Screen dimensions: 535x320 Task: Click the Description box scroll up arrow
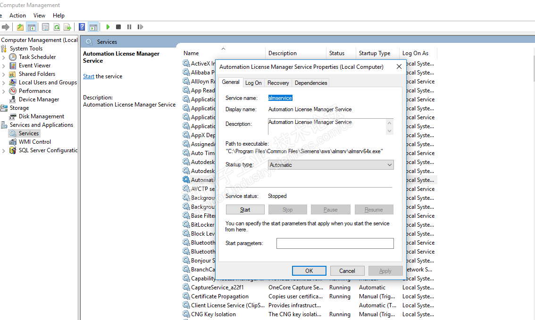tap(389, 123)
